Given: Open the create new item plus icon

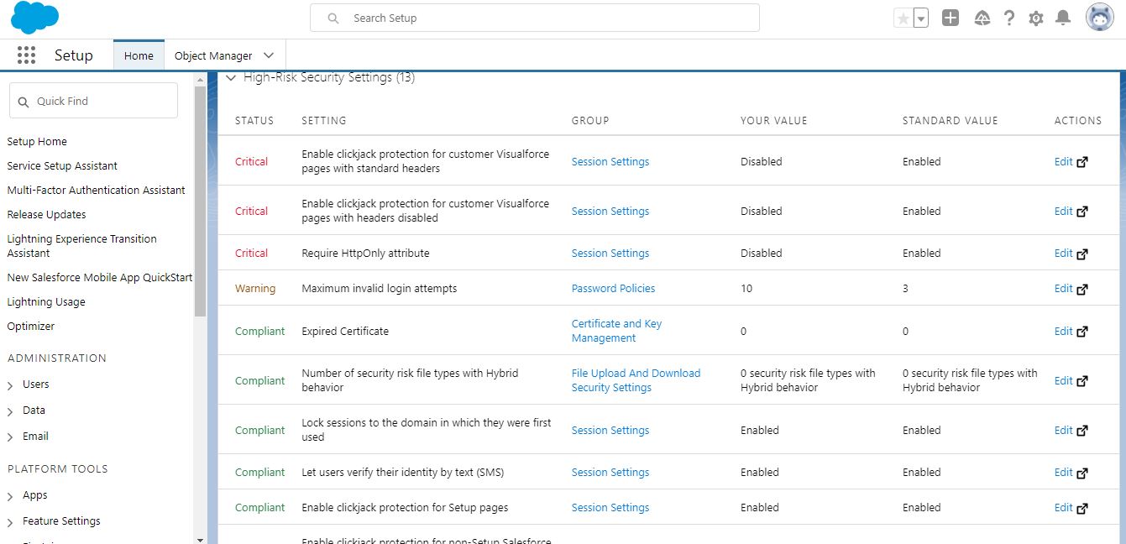Looking at the screenshot, I should pos(950,17).
